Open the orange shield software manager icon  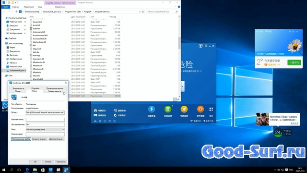click(201, 109)
